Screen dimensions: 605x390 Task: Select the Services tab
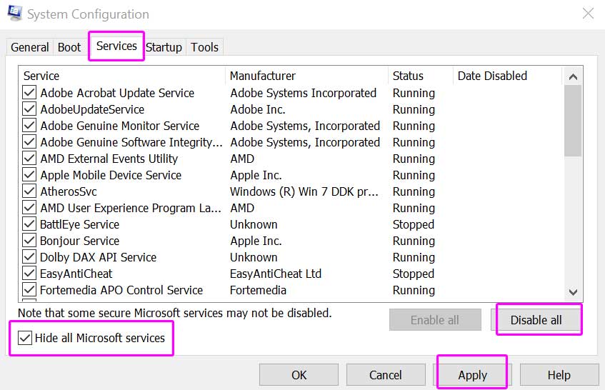pyautogui.click(x=116, y=46)
